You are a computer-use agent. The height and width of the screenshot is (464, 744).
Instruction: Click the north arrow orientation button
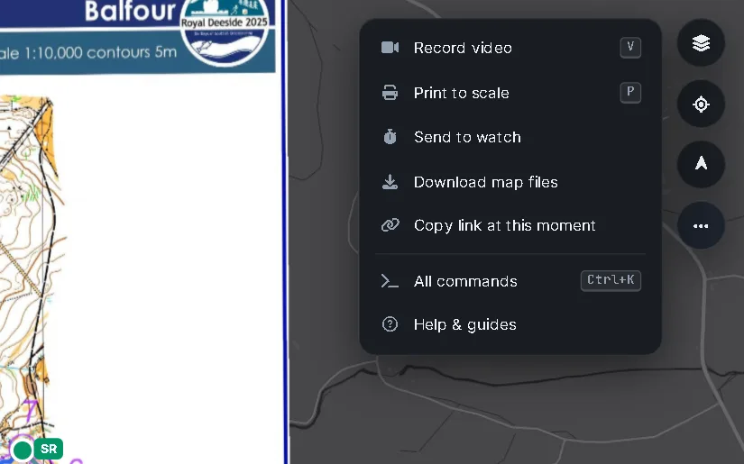click(701, 165)
